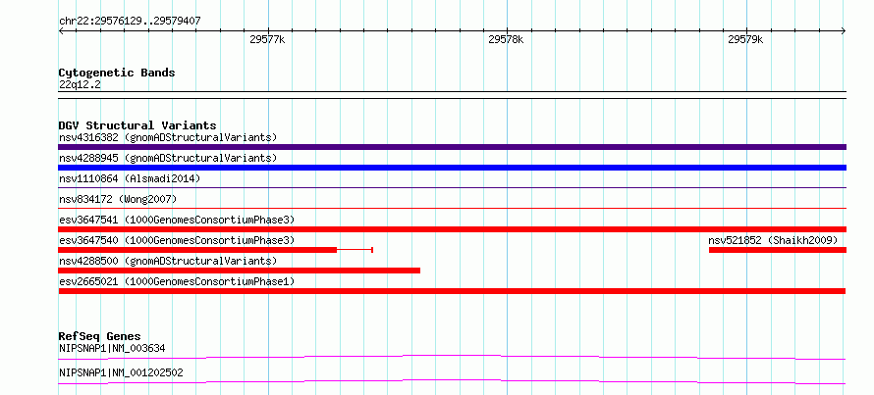Click the 22q12.2 cytogenetic band bar
The image size is (874, 395).
click(452, 95)
